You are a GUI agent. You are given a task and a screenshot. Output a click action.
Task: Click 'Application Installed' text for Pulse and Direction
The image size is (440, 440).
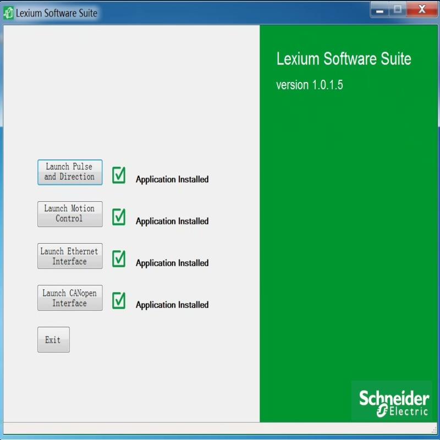coord(172,179)
